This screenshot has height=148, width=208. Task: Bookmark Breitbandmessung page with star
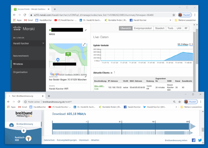coord(179,102)
